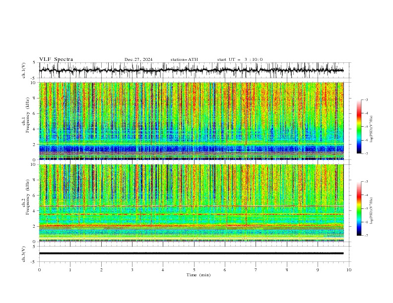
Task: Click the date label "Dec. 27, 2024"
Action: click(x=138, y=59)
